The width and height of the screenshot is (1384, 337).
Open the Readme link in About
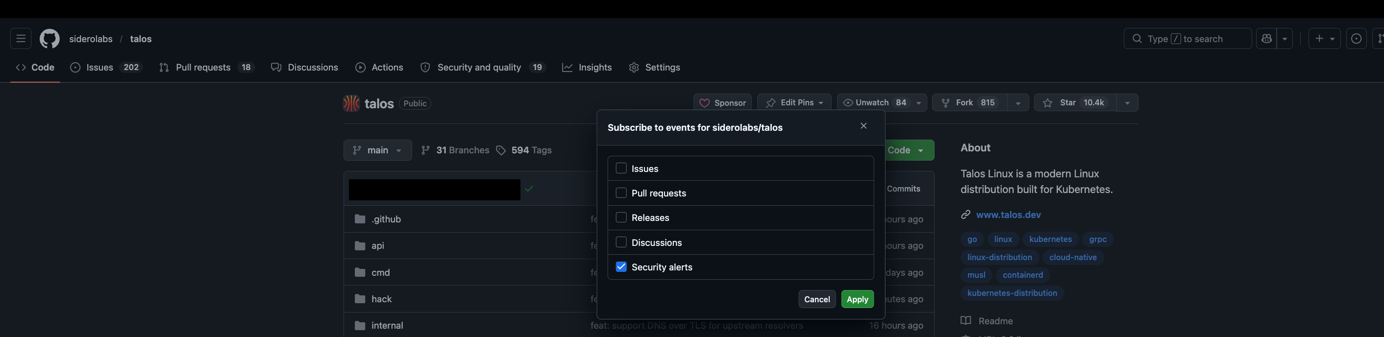987,321
